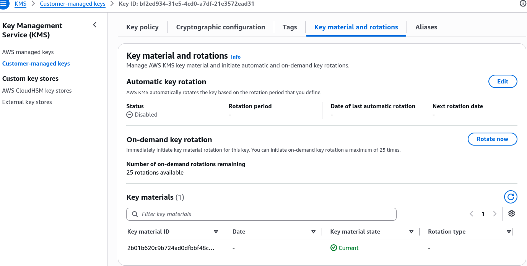Go to Customer-managed keys breadcrumb
The width and height of the screenshot is (527, 266).
point(73,4)
